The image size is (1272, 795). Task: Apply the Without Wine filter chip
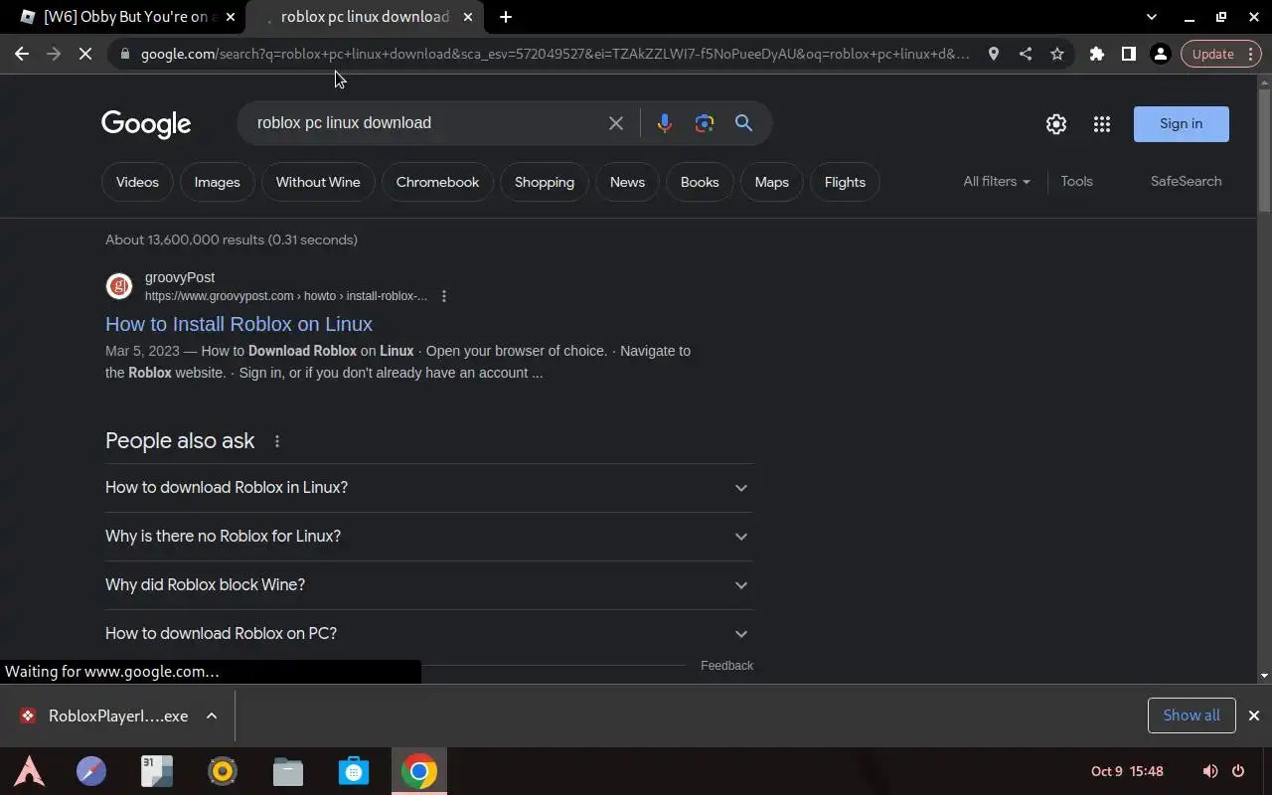[x=318, y=182]
